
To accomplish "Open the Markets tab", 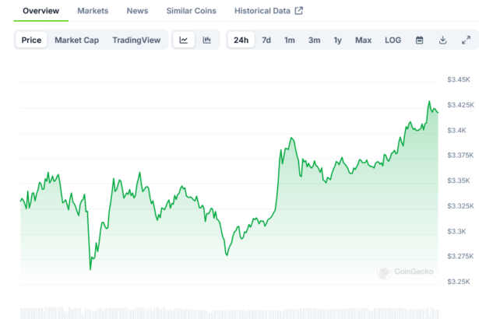I will click(x=93, y=11).
